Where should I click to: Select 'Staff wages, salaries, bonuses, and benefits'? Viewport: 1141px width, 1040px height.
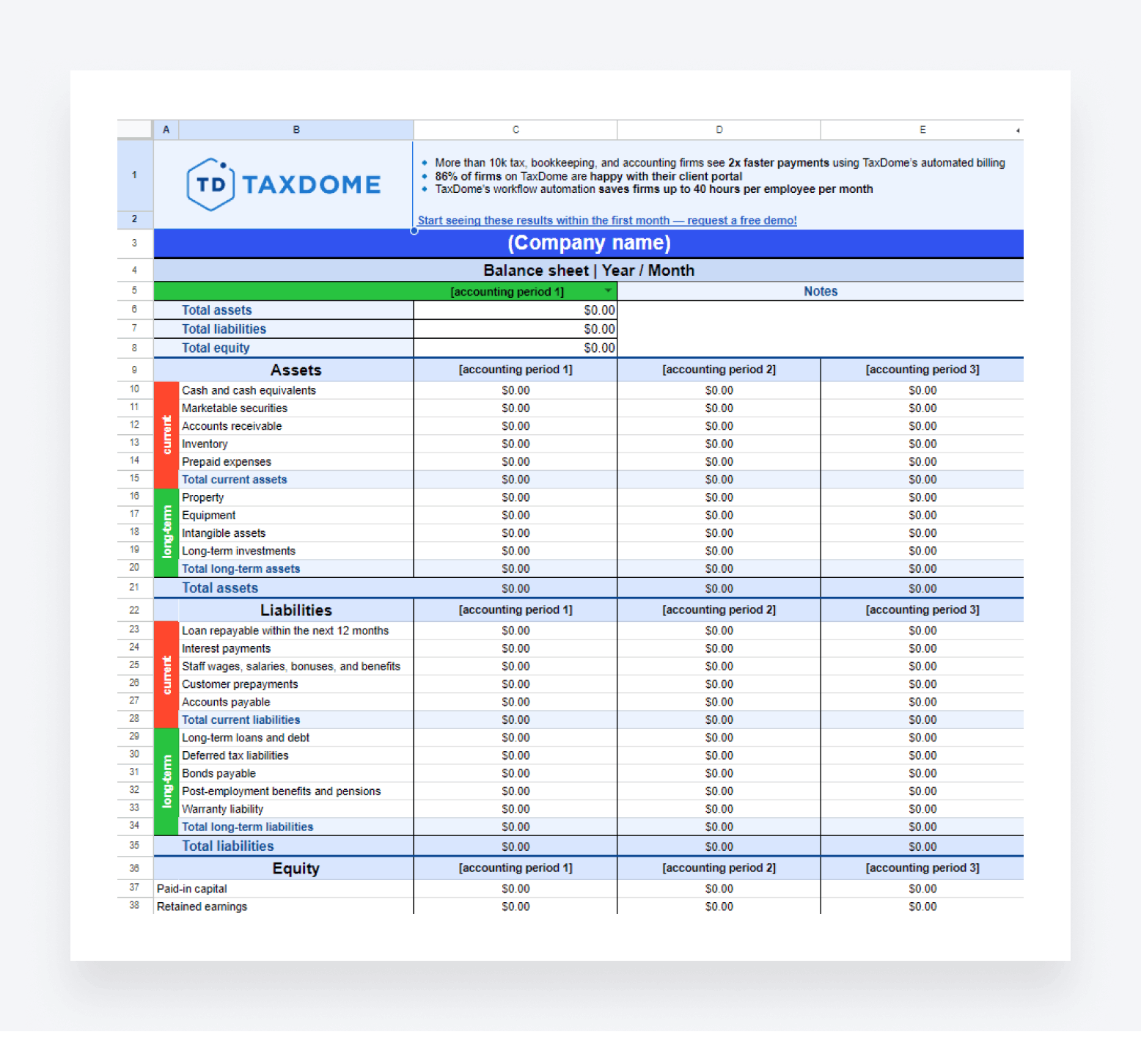291,666
